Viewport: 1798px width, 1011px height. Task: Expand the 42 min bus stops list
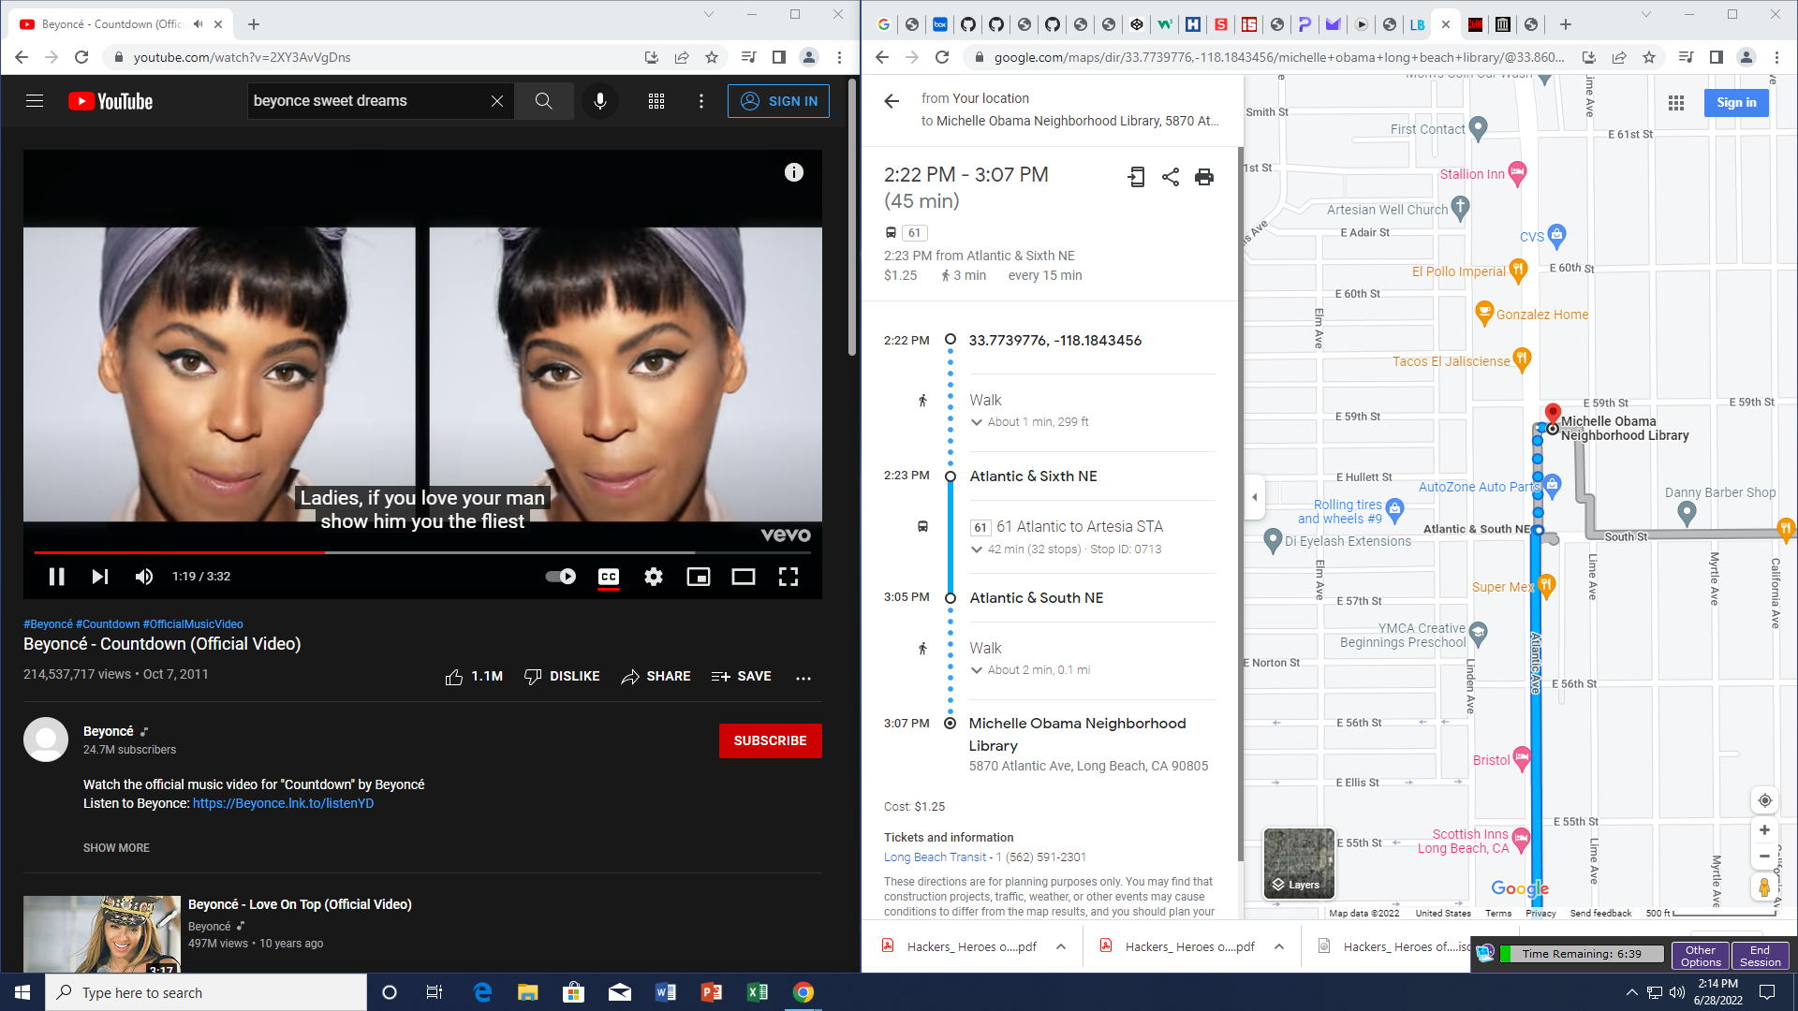(x=977, y=549)
